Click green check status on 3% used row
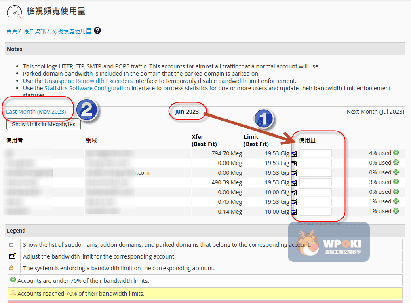 click(396, 182)
